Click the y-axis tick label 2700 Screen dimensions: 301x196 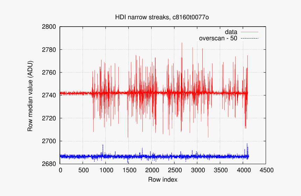point(49,141)
